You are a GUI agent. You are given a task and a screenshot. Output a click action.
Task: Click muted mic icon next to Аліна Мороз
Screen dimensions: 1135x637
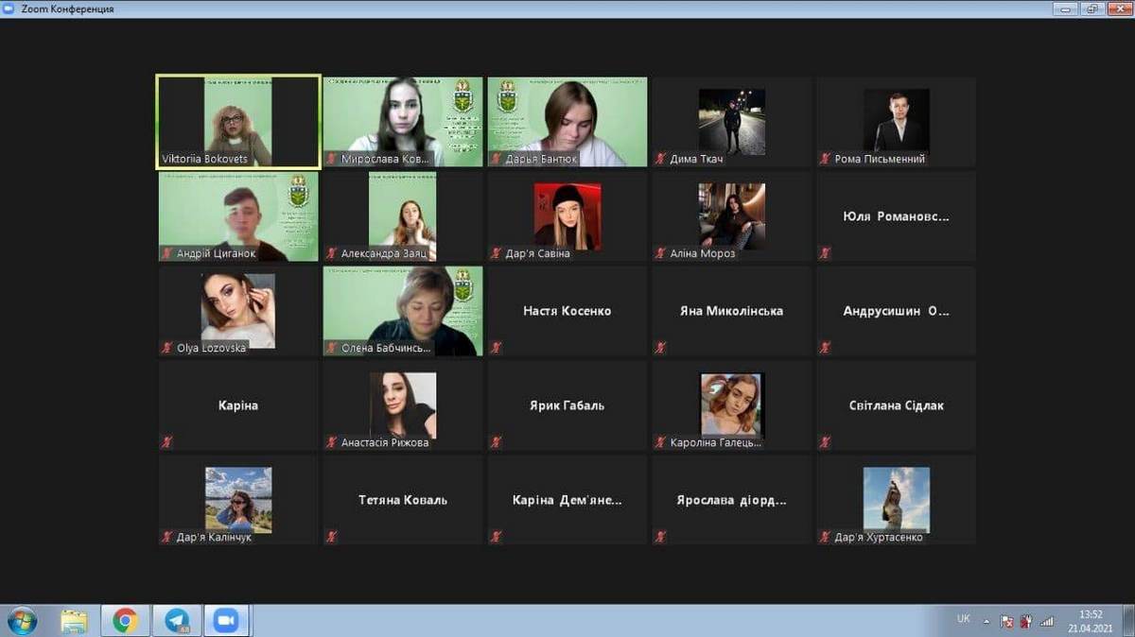[x=661, y=253]
